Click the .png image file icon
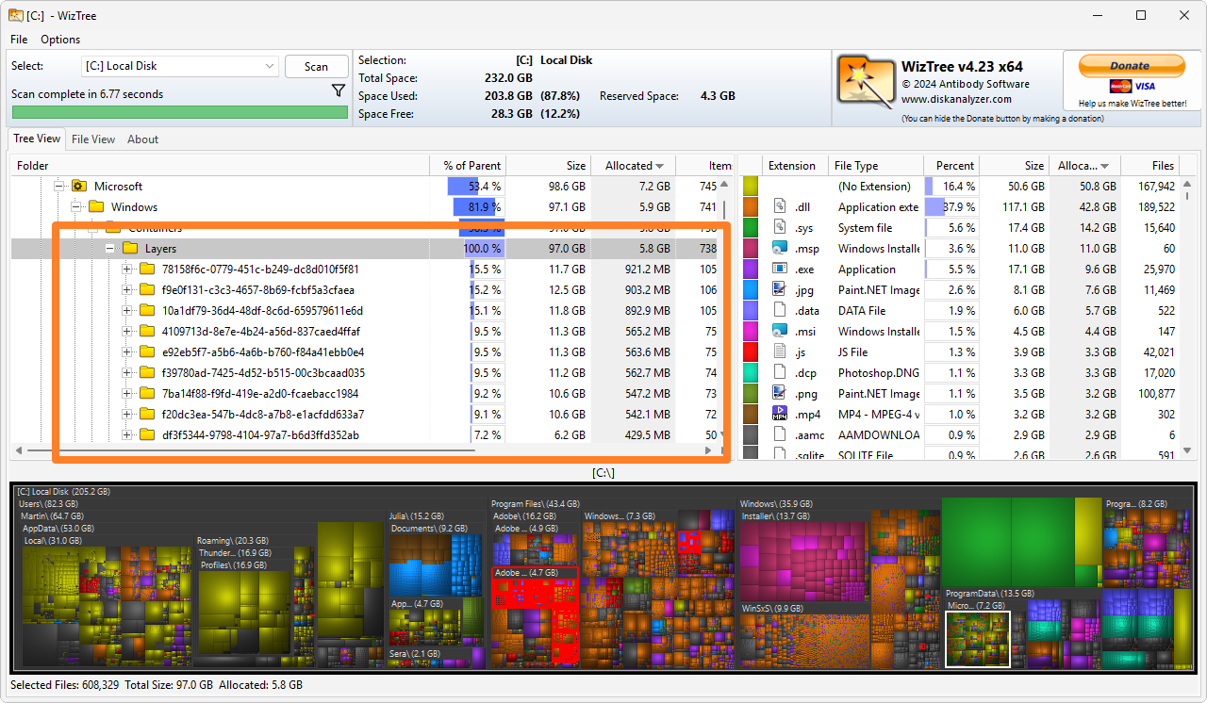The width and height of the screenshot is (1207, 703). pyautogui.click(x=780, y=393)
